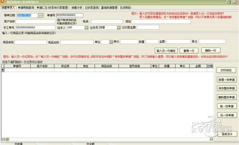The image size is (239, 145).
Task: Open date picker >>> button
Action: [41, 16]
